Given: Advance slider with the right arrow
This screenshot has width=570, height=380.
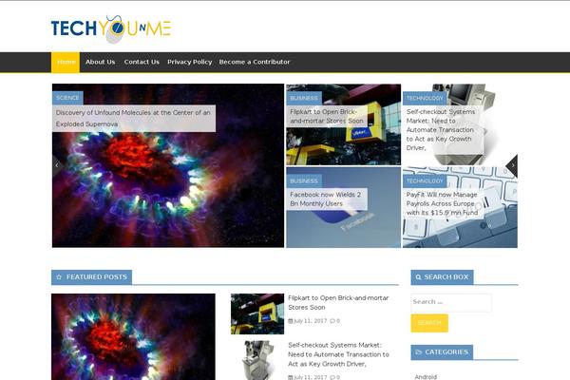Looking at the screenshot, I should tap(512, 165).
